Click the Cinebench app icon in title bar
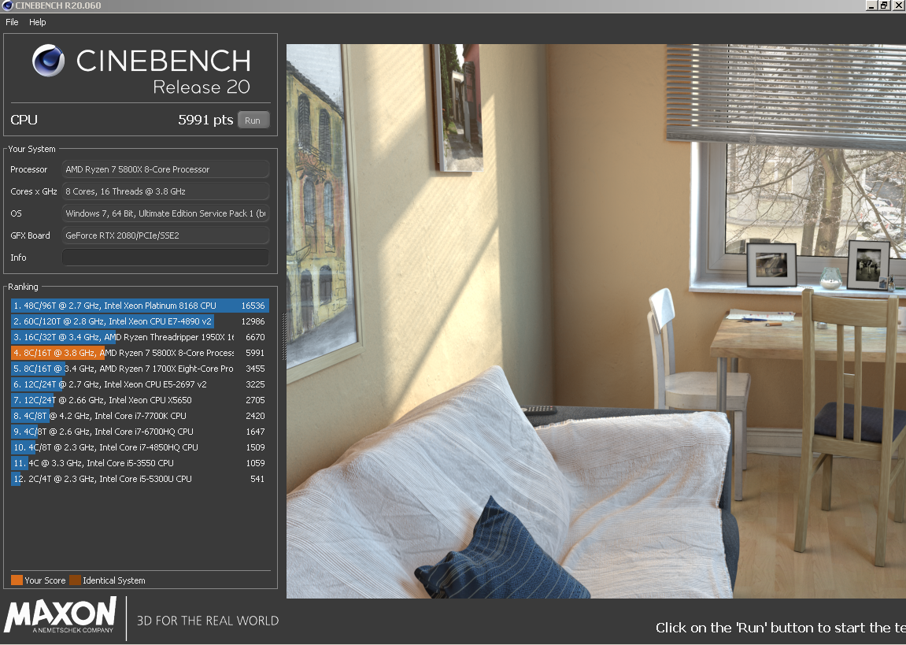The width and height of the screenshot is (906, 645). pos(8,6)
